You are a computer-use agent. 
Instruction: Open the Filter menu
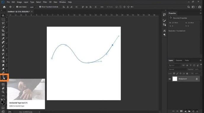point(45,2)
